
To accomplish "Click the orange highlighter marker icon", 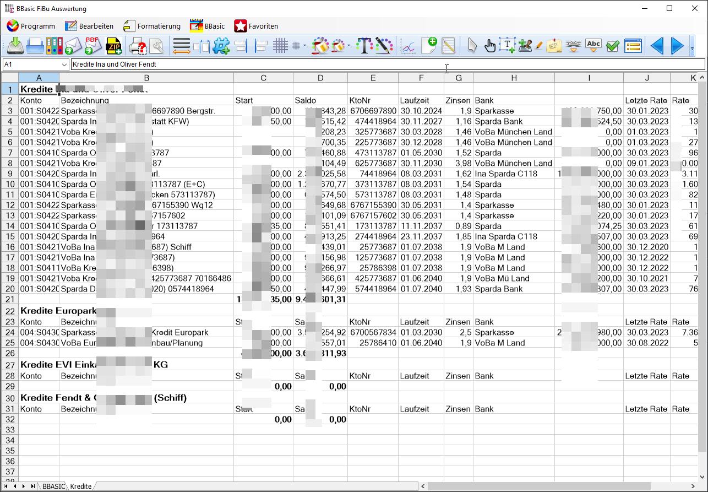I will [539, 46].
